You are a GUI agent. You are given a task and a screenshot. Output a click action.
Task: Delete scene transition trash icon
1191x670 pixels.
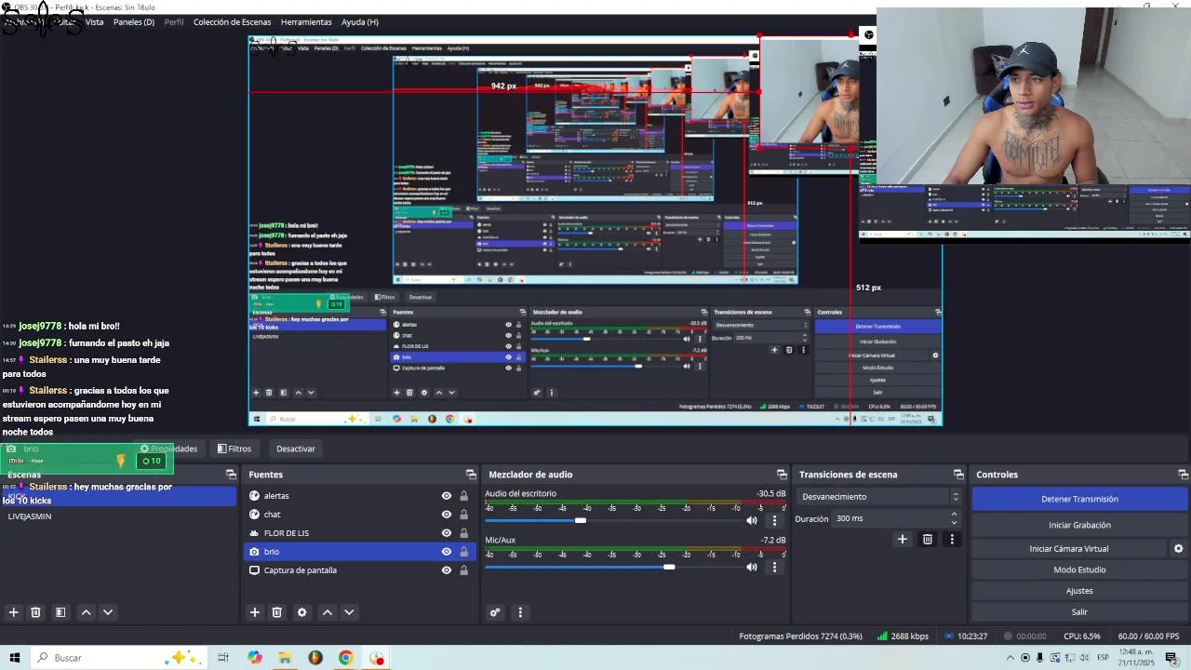928,539
